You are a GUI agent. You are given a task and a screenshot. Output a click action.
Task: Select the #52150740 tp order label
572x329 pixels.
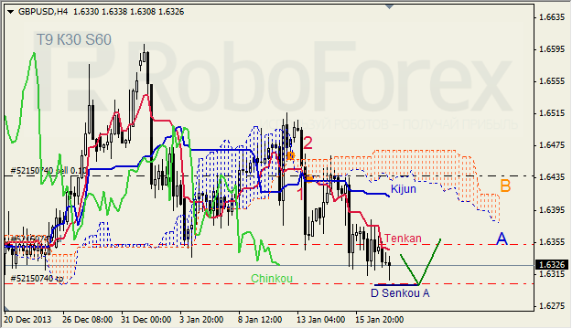(x=37, y=279)
